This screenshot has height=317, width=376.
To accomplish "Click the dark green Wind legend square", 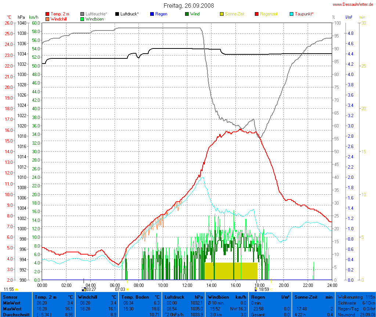I will (187, 14).
